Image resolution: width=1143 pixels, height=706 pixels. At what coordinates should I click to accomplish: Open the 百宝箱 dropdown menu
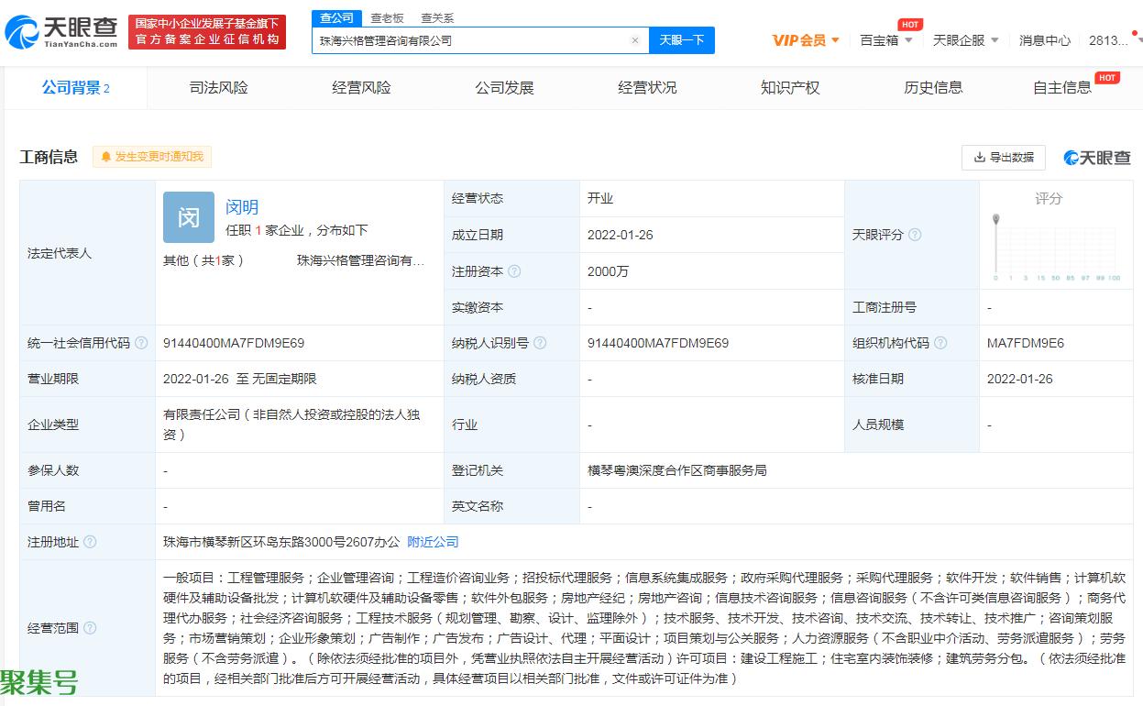pos(885,40)
